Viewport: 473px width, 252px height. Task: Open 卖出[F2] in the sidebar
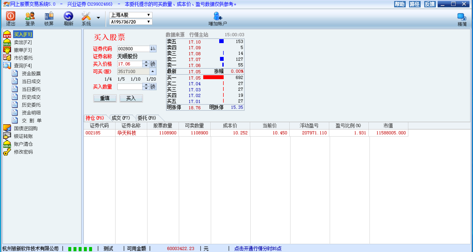point(23,42)
